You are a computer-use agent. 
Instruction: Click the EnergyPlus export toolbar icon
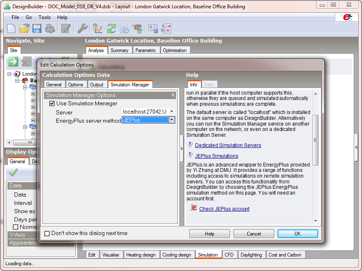pos(138,29)
